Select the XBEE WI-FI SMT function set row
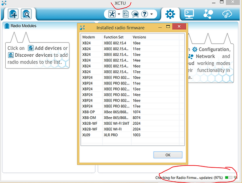This screenshot has width=242, height=183. click(x=132, y=123)
